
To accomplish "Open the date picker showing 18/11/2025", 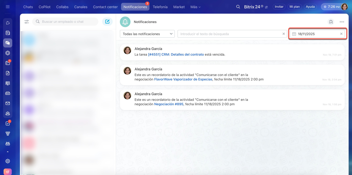I will [x=313, y=34].
